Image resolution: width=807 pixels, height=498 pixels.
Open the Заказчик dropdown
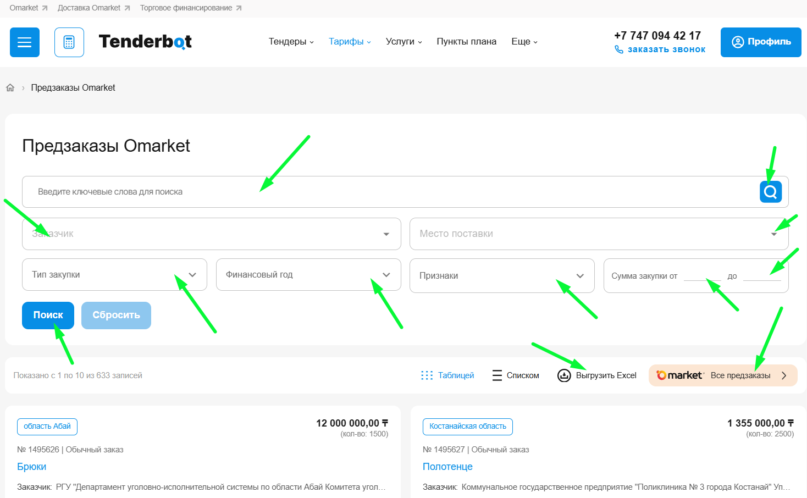pyautogui.click(x=212, y=234)
